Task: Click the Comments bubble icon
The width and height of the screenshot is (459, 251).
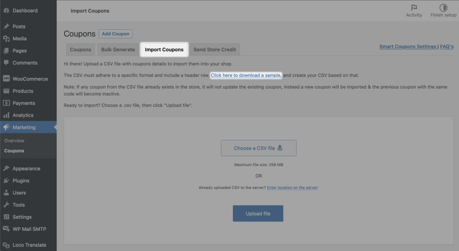Action: pyautogui.click(x=6, y=63)
